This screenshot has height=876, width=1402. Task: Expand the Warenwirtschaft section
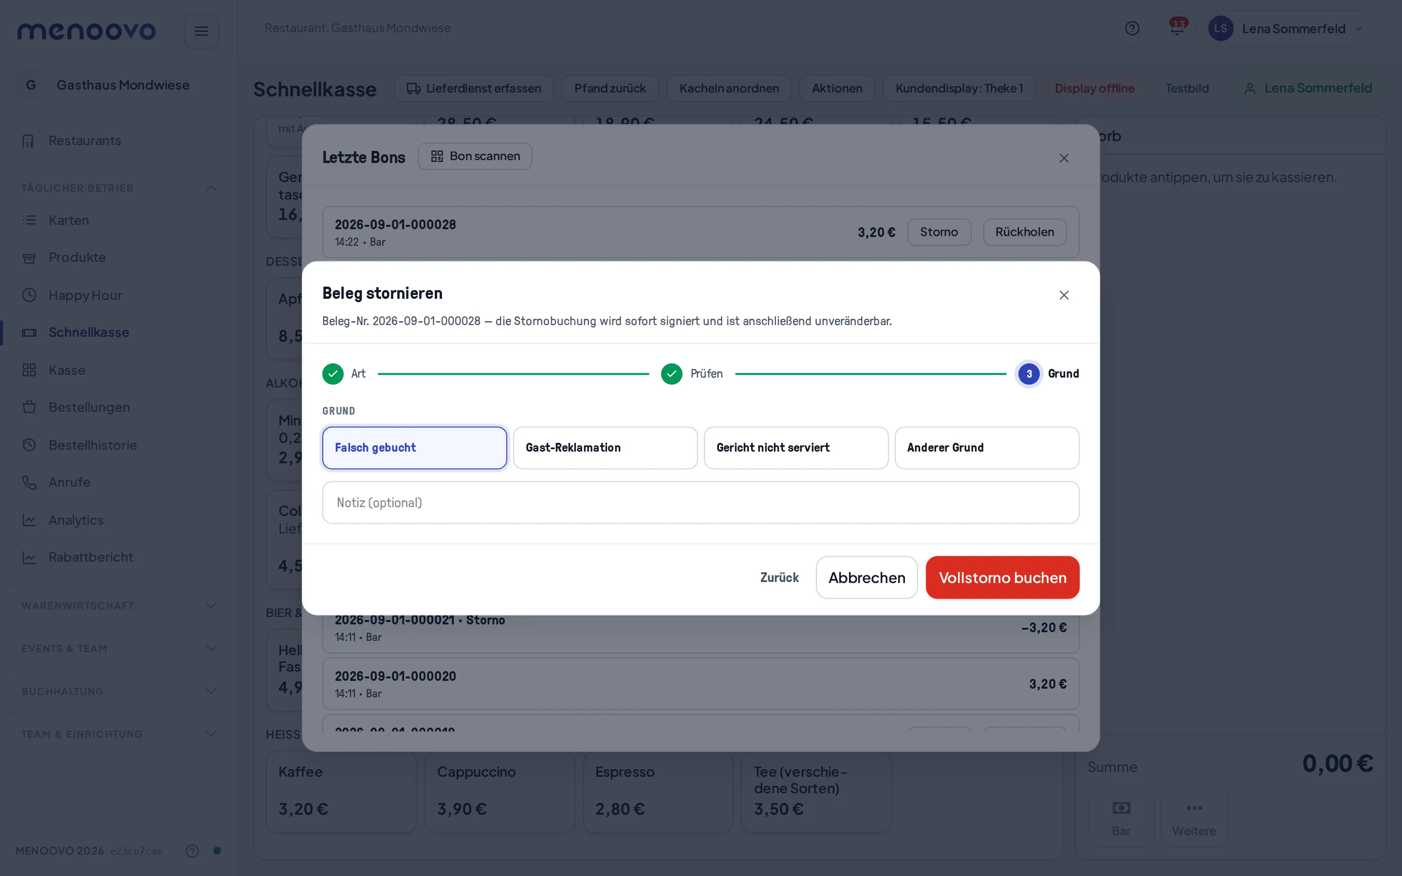211,605
